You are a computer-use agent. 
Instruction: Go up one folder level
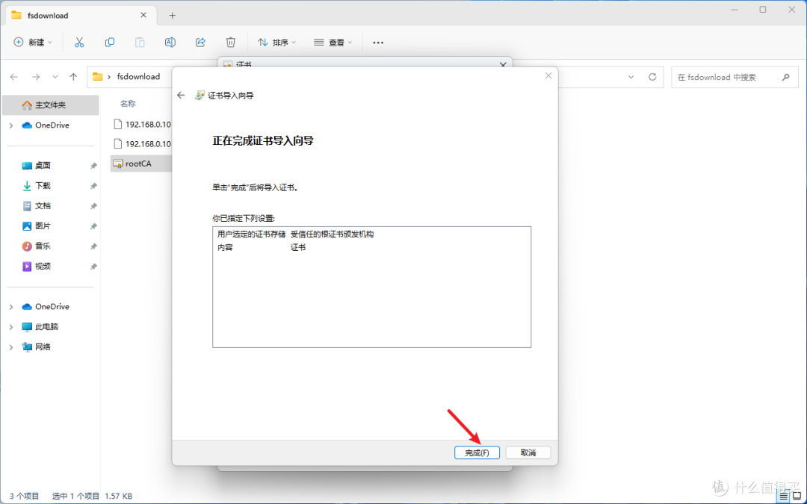pyautogui.click(x=73, y=77)
